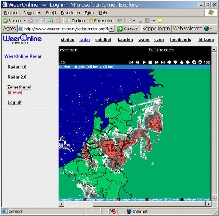Click the yellow note toolbar icon
The image size is (219, 216).
(x=160, y=21)
